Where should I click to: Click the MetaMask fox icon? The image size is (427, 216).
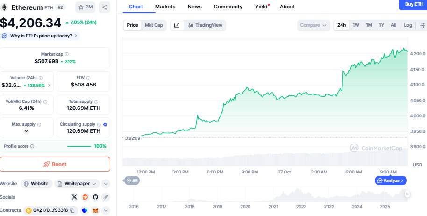pyautogui.click(x=95, y=210)
